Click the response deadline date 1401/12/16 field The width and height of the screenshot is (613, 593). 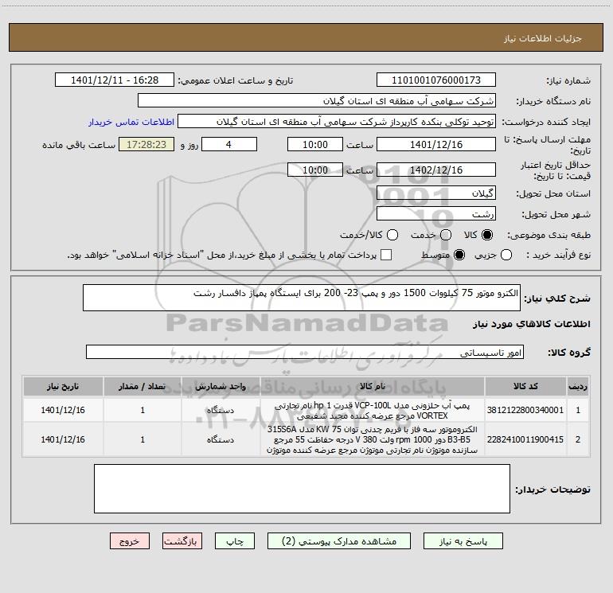436,144
